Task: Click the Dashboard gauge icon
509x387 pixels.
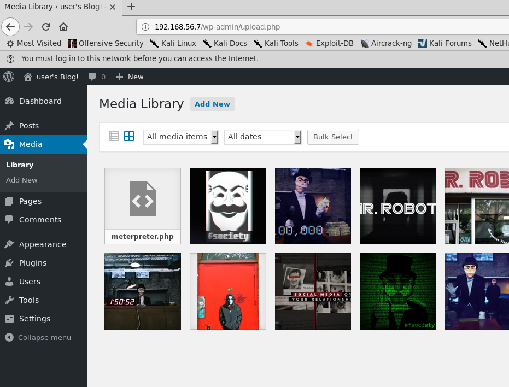Action: pyautogui.click(x=9, y=101)
